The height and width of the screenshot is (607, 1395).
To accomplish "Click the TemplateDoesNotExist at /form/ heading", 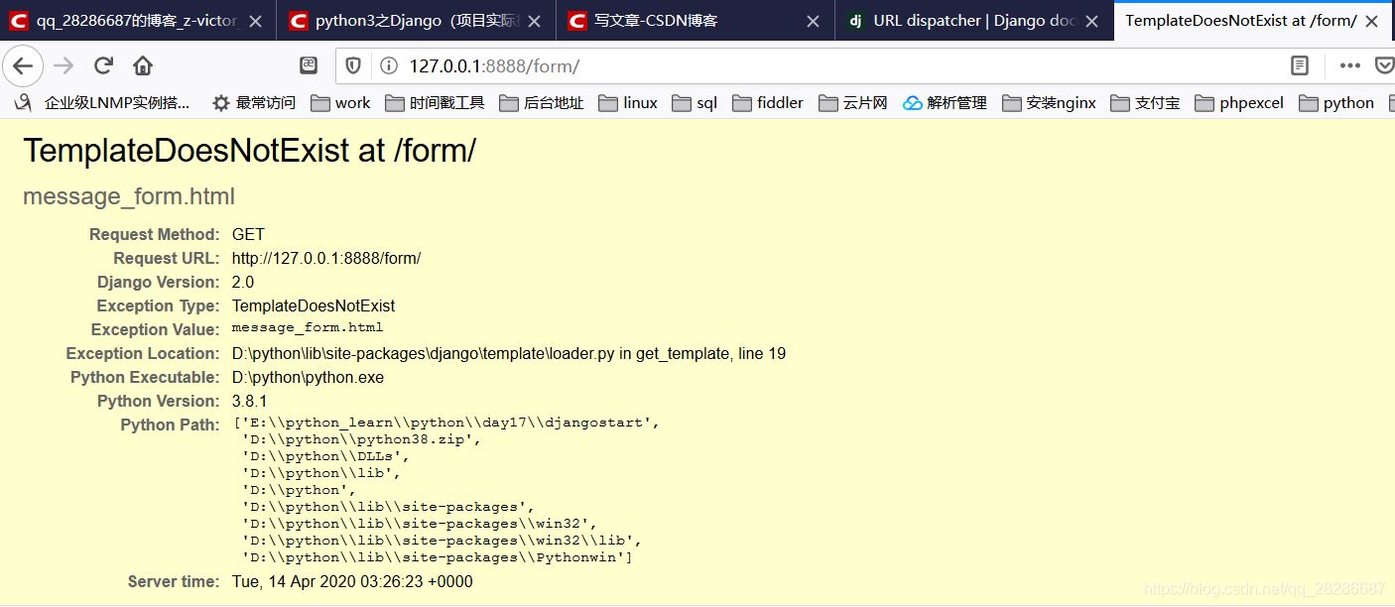I will pos(250,151).
